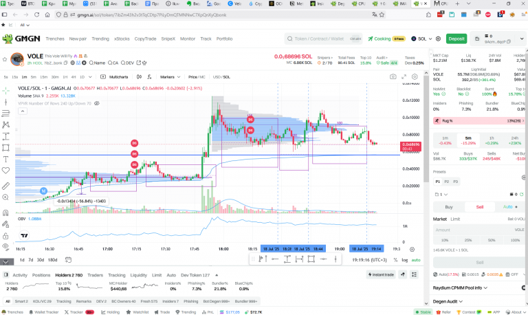Expand the Raydium CPMM Pool info section
Viewport: 528px width, 315px height.
(460, 287)
